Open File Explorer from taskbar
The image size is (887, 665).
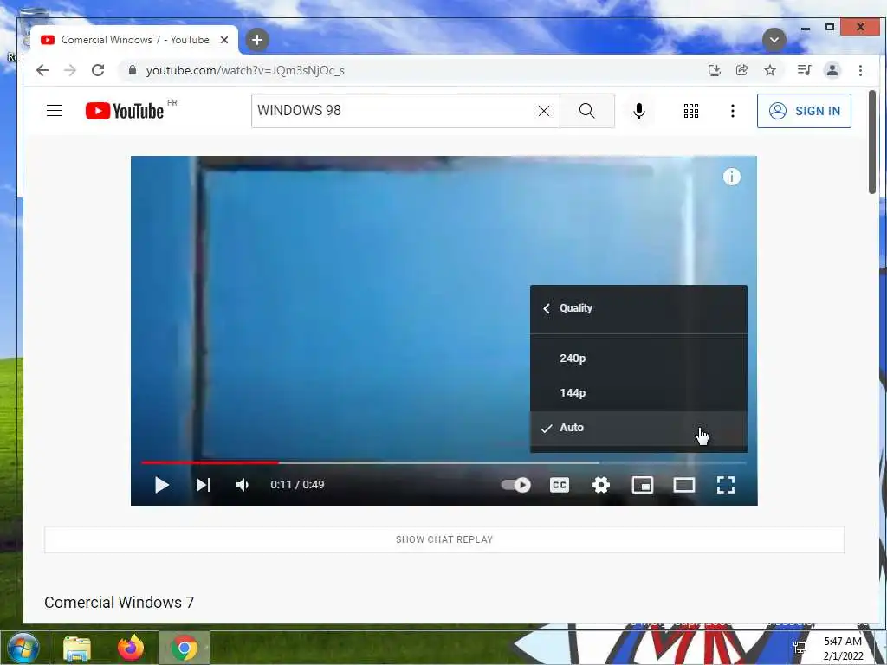coord(77,649)
